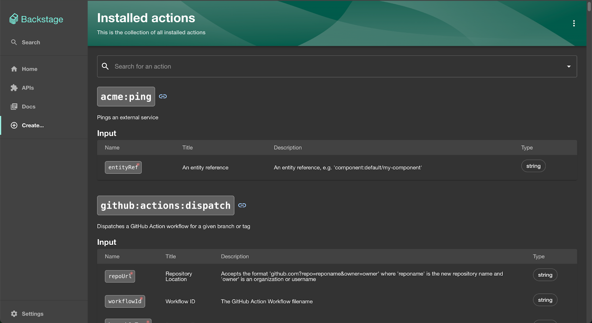The height and width of the screenshot is (323, 592).
Task: Click the Docs library icon
Action: (14, 107)
